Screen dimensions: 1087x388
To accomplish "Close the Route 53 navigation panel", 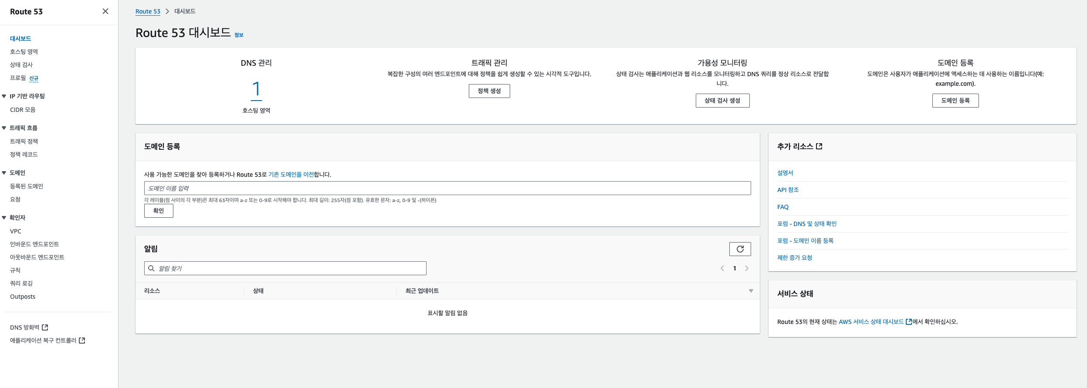I will click(105, 11).
